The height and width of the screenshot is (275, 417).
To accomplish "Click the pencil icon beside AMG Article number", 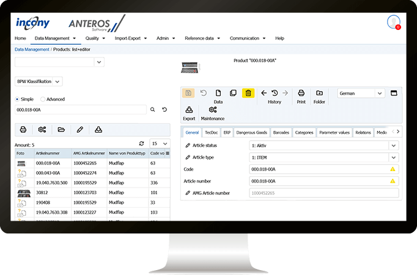I will [x=188, y=193].
